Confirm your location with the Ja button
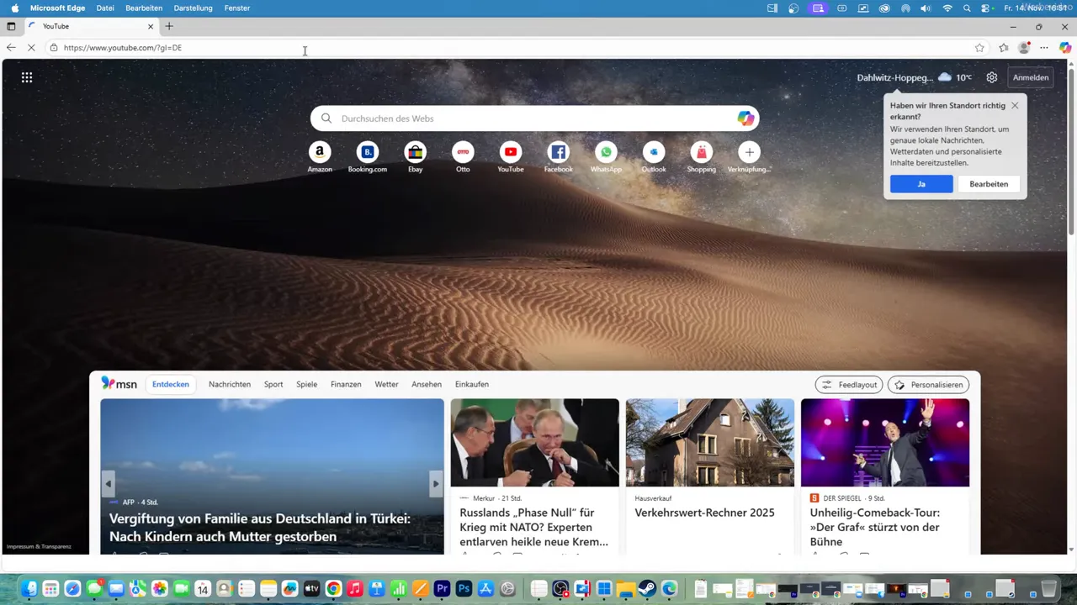 (920, 183)
